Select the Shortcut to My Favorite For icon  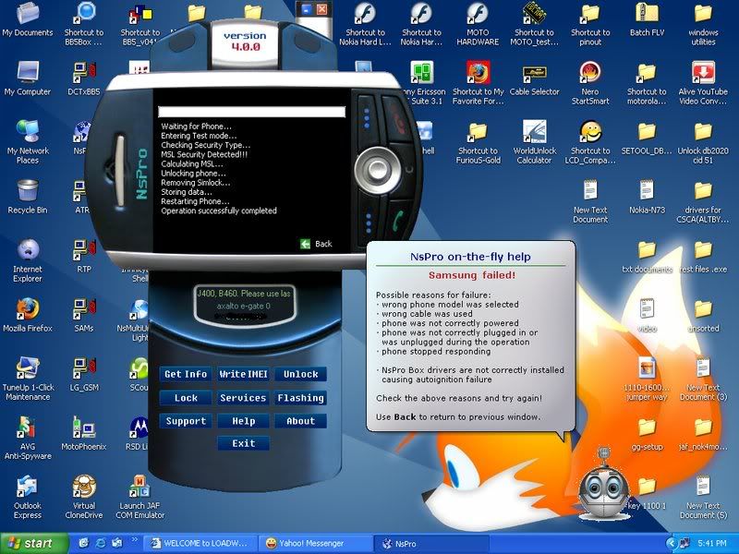tap(478, 83)
